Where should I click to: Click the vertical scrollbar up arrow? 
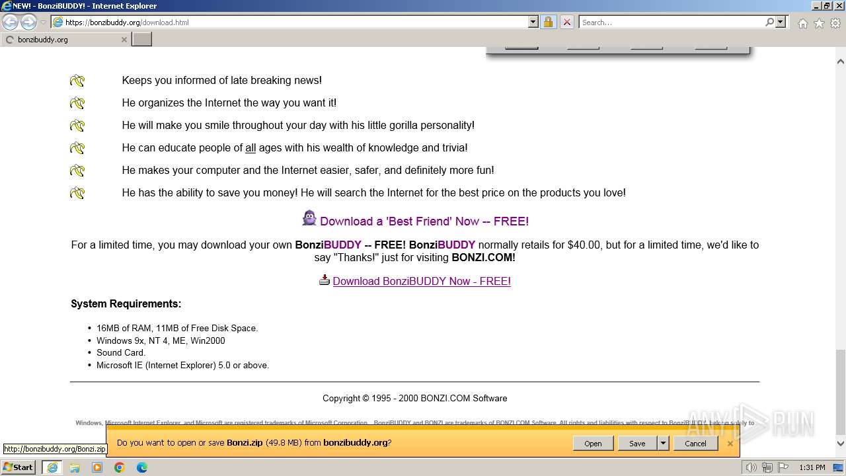pos(841,61)
